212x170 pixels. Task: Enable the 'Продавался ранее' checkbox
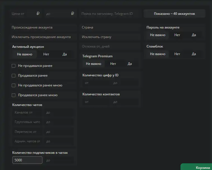[x=14, y=75]
